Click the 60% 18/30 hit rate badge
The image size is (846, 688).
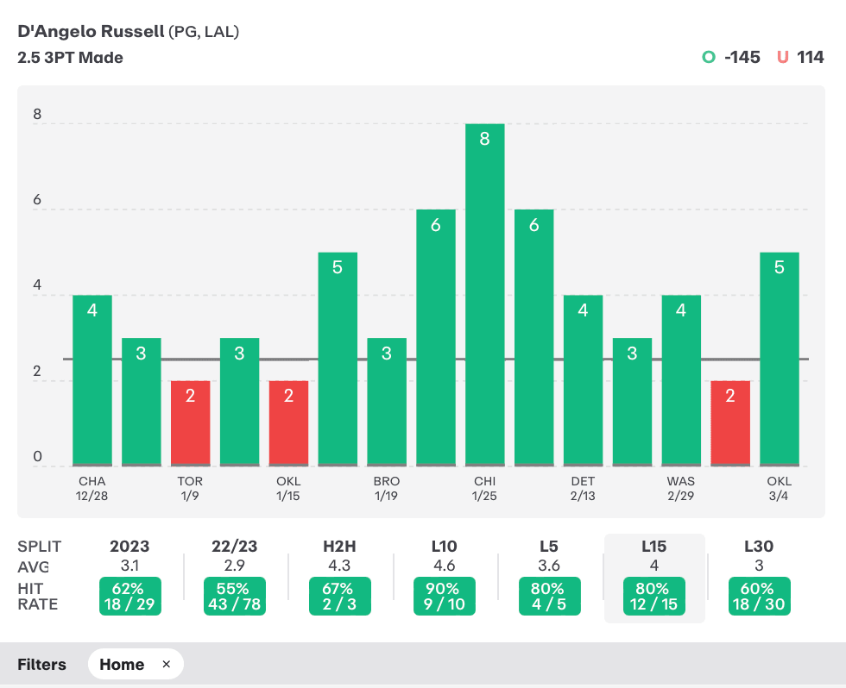pos(759,596)
